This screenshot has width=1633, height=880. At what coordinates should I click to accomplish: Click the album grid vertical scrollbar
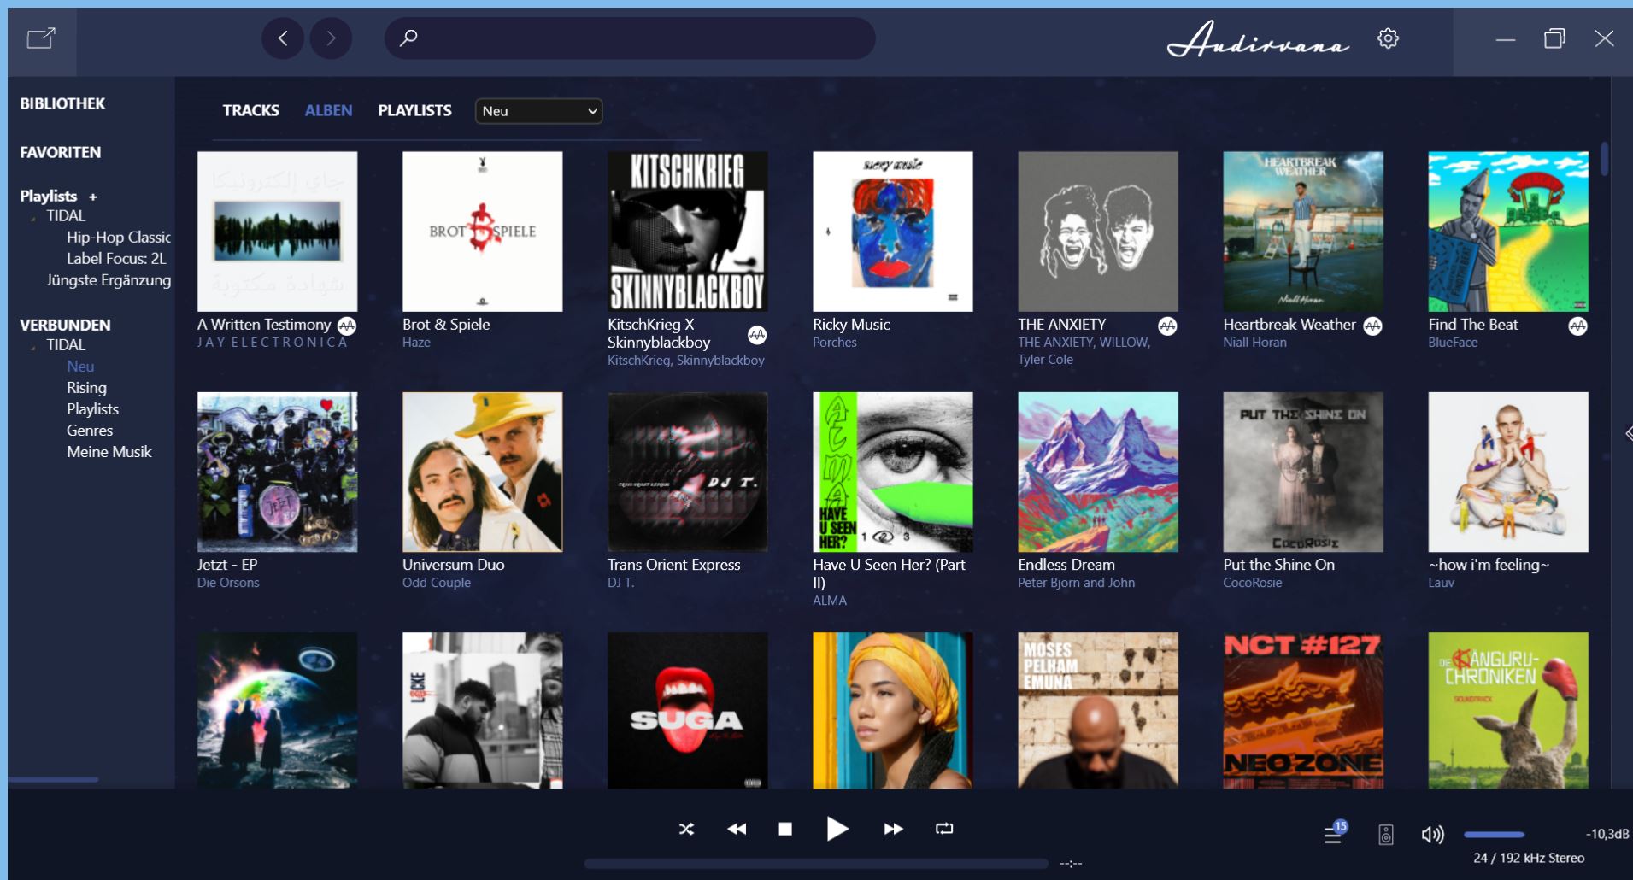coord(1605,159)
